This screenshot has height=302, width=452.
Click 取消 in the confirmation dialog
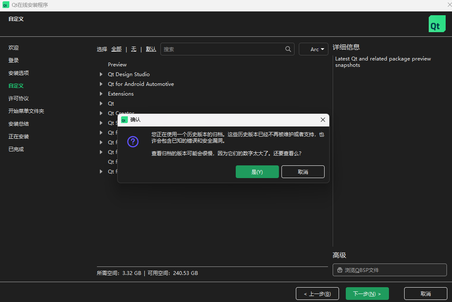click(x=303, y=172)
